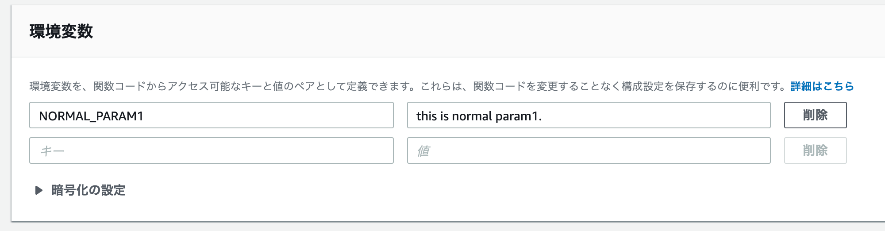885x231 pixels.
Task: Click the 暗号化の設定 section label
Action: coord(88,190)
